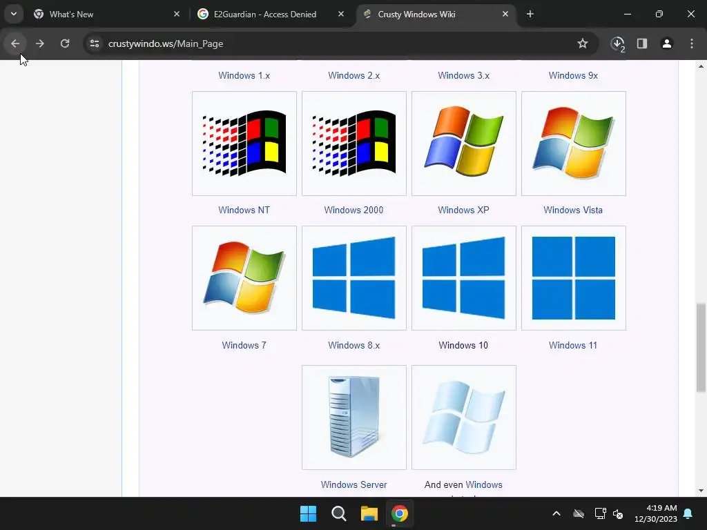707x530 pixels.
Task: Click the Windows 2000 logo thumbnail
Action: [354, 144]
